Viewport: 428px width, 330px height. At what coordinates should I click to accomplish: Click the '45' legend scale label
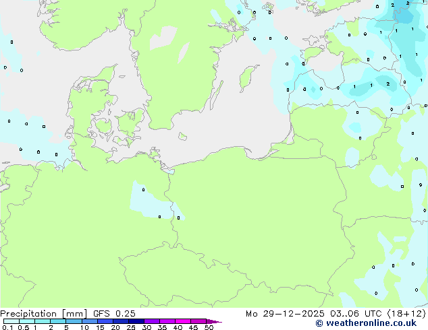click(x=193, y=327)
